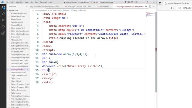Click body breadcrumb segment
Image resolution: width=192 pixels, height=108 pixels.
[x=75, y=10]
